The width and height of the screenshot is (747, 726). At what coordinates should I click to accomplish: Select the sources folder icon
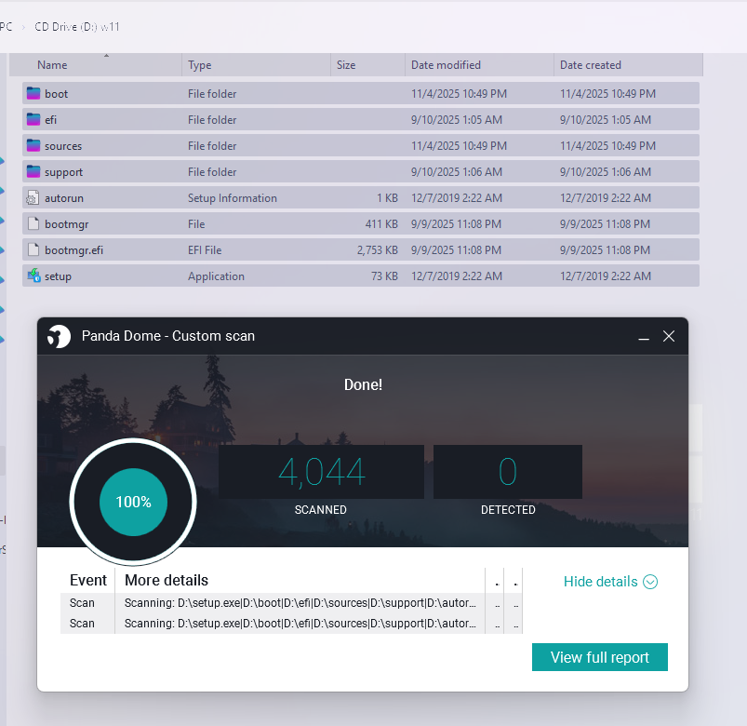click(x=33, y=145)
